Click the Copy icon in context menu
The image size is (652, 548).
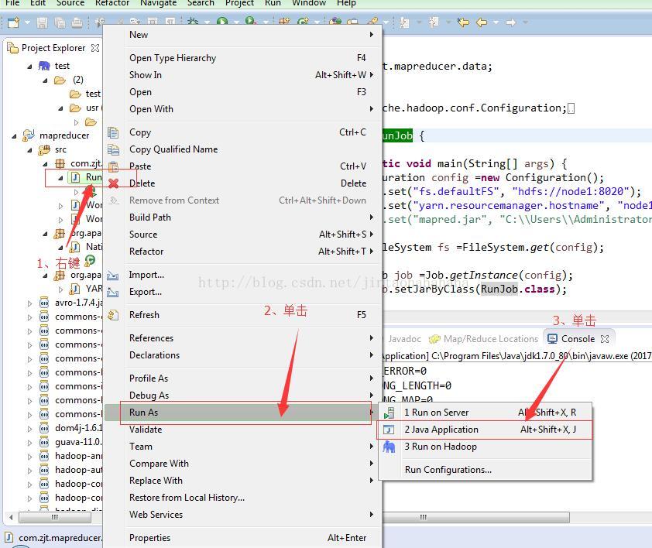[x=113, y=132]
